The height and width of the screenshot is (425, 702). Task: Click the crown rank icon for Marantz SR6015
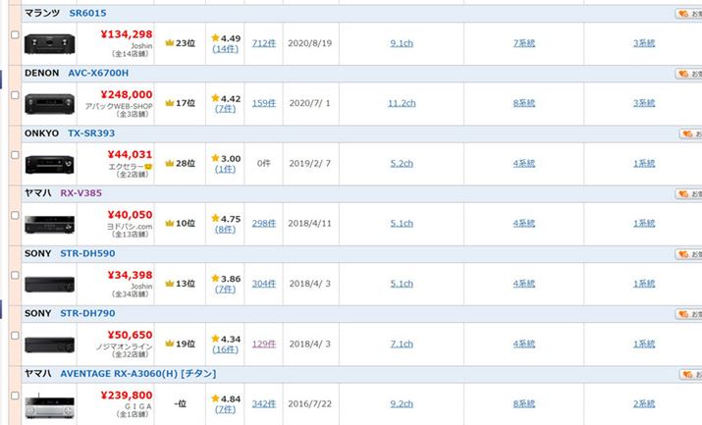click(x=170, y=43)
